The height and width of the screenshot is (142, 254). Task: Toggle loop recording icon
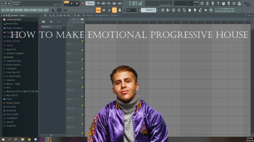[120, 3]
